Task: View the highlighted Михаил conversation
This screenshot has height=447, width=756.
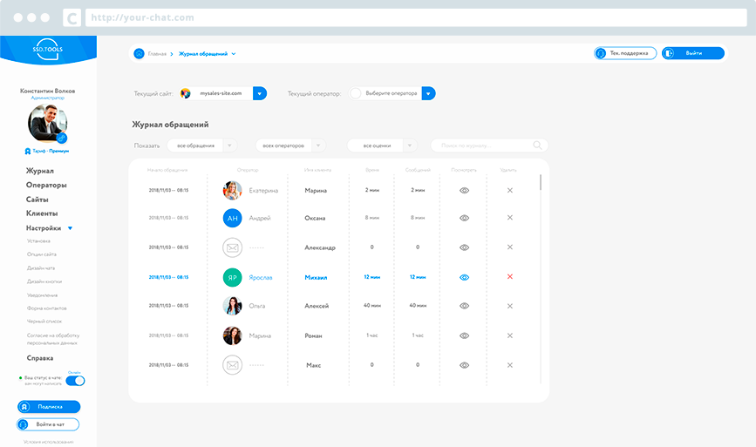Action: 464,277
